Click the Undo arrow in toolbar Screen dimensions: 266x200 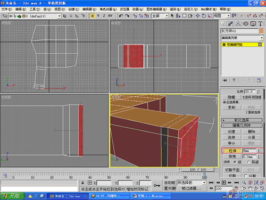tap(121, 16)
